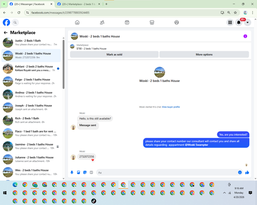This screenshot has width=257, height=205.
Task: Switch to the Marketplace - 2 beds browser tab
Action: point(79,4)
